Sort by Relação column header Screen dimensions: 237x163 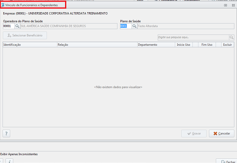coord(97,45)
